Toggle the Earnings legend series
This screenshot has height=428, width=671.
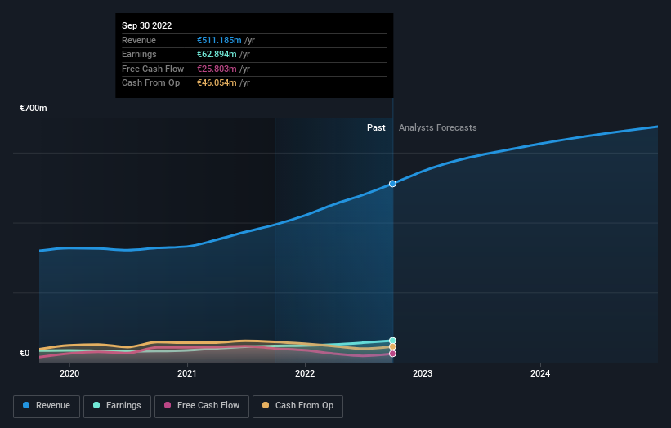[x=117, y=406]
